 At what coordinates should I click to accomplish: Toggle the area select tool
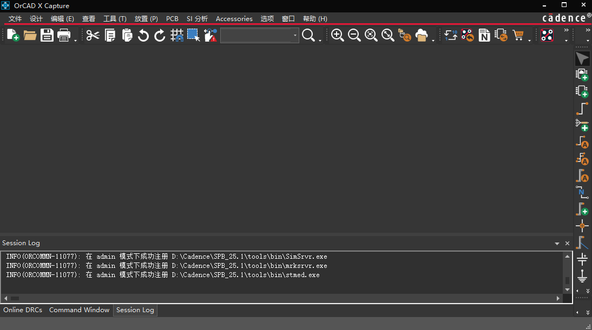pyautogui.click(x=193, y=36)
